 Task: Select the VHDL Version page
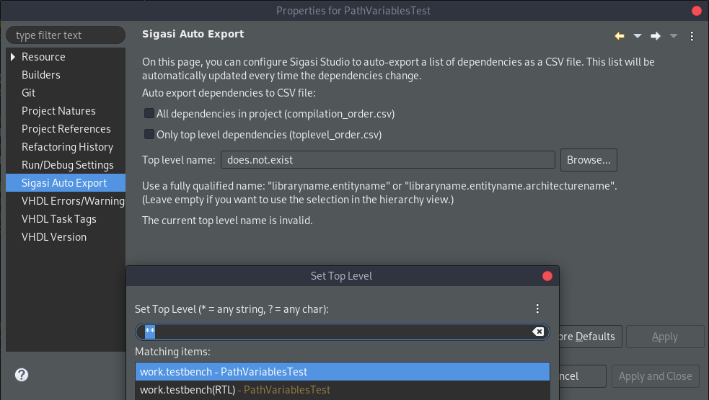tap(54, 237)
